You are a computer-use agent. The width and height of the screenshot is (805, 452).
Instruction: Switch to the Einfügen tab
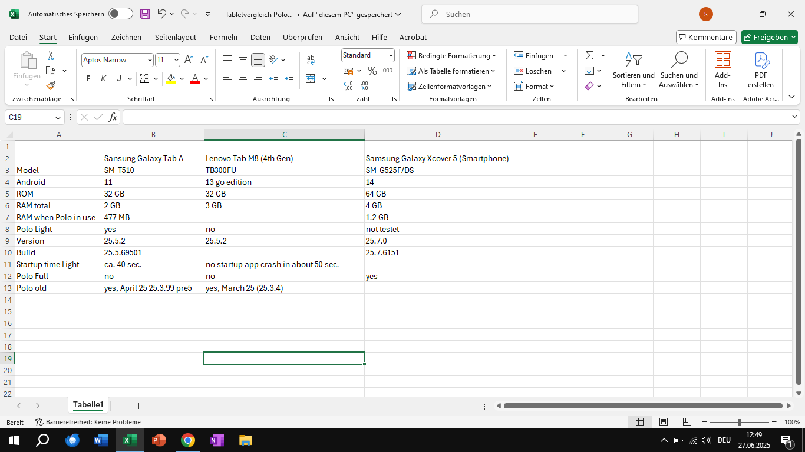coord(83,37)
